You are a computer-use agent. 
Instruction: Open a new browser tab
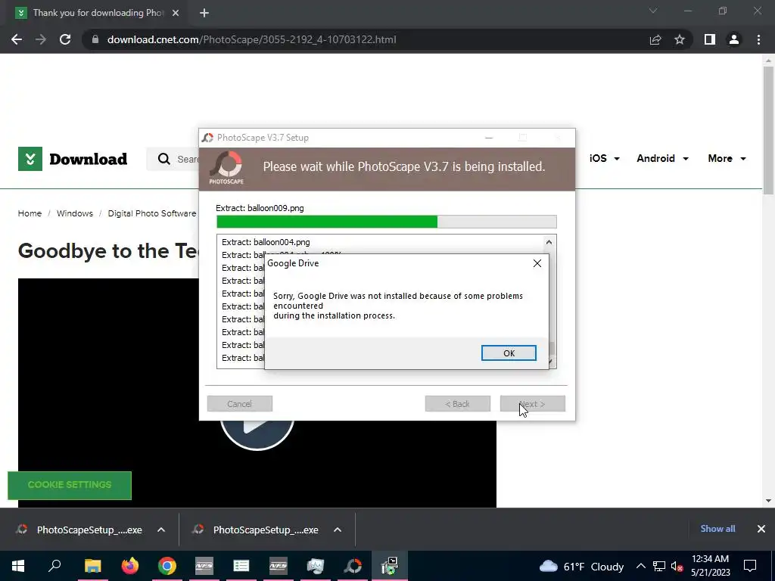tap(204, 13)
